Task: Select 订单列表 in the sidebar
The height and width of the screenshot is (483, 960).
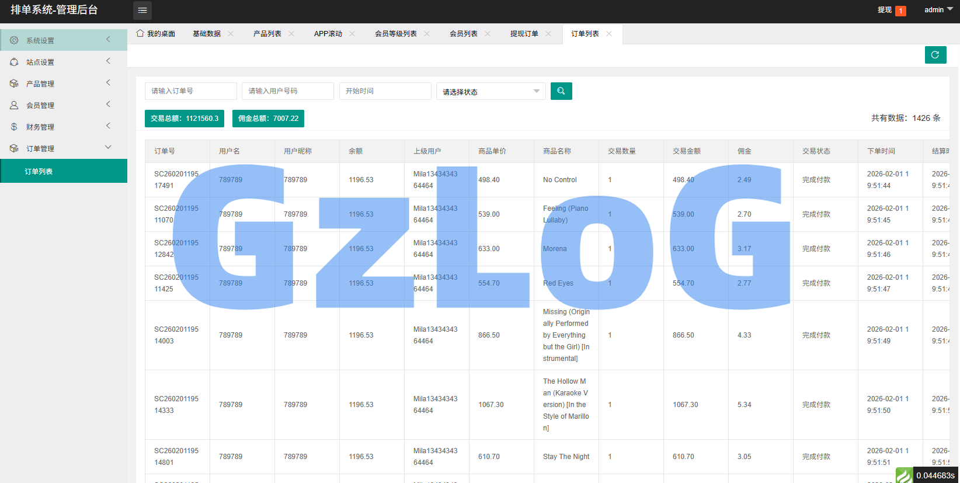Action: coord(39,171)
